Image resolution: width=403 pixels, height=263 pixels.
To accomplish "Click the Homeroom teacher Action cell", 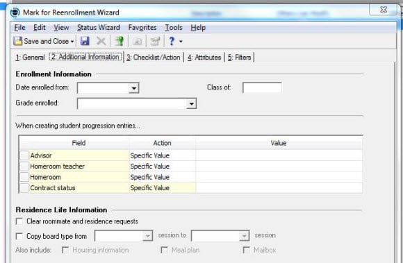I will pyautogui.click(x=163, y=167).
